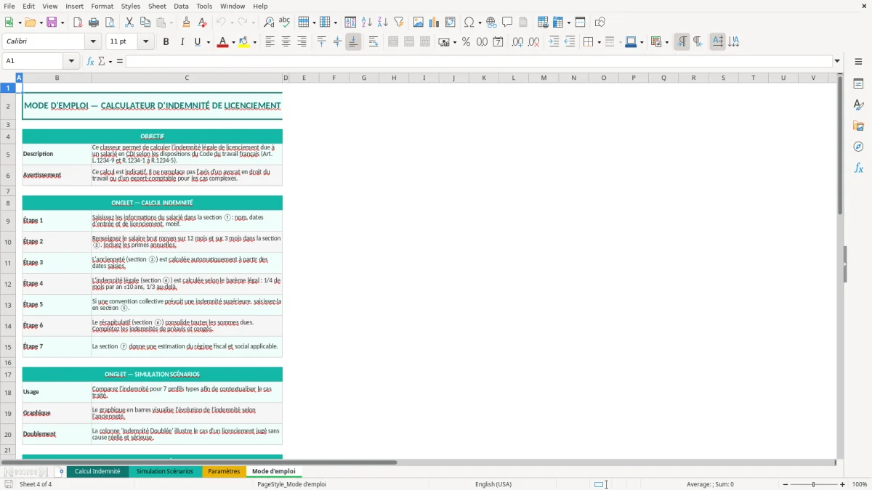Sort ascending A to Z

point(367,23)
